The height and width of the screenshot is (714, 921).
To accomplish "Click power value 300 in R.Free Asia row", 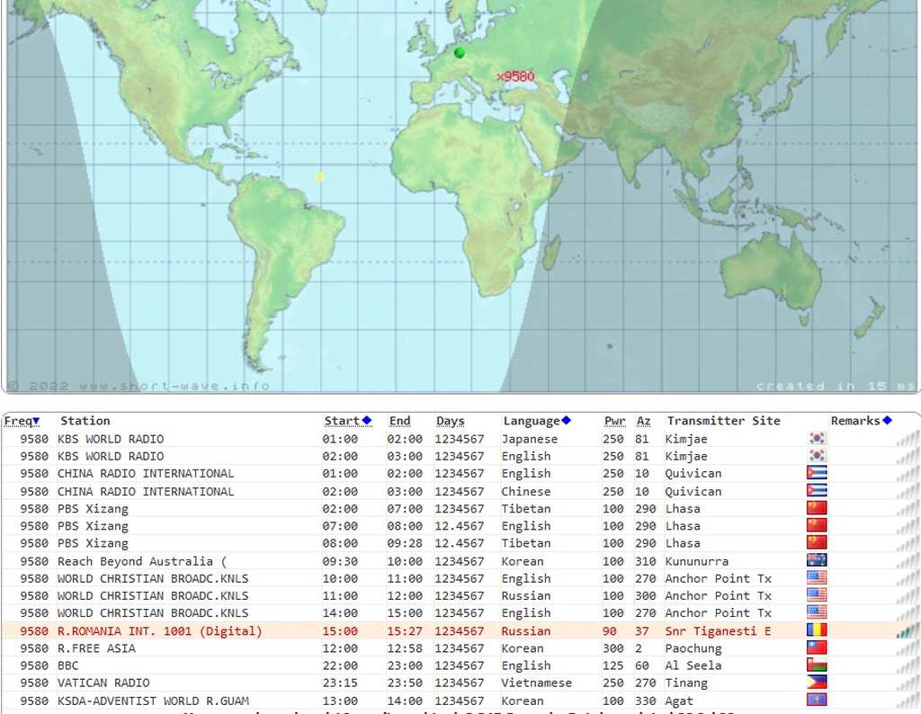I will tap(613, 648).
